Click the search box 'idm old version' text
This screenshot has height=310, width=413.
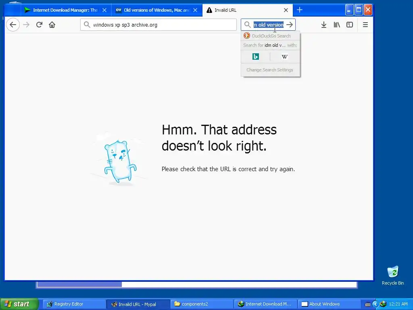[x=268, y=25]
